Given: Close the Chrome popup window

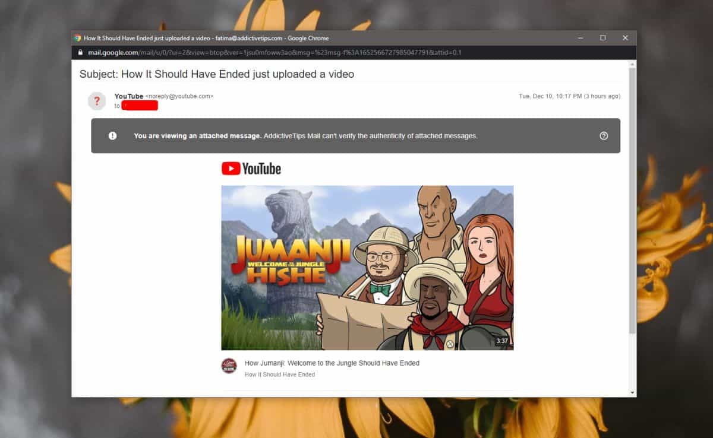Looking at the screenshot, I should click(x=625, y=38).
